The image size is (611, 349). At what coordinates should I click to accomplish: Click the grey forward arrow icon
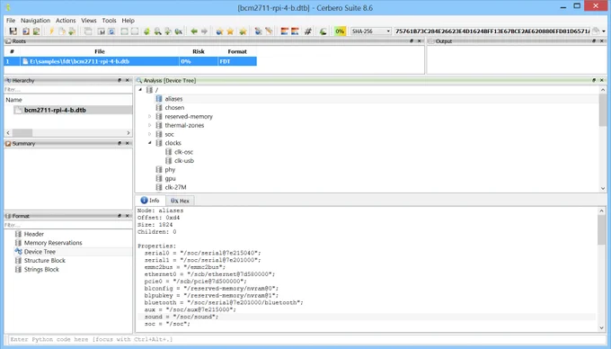204,31
